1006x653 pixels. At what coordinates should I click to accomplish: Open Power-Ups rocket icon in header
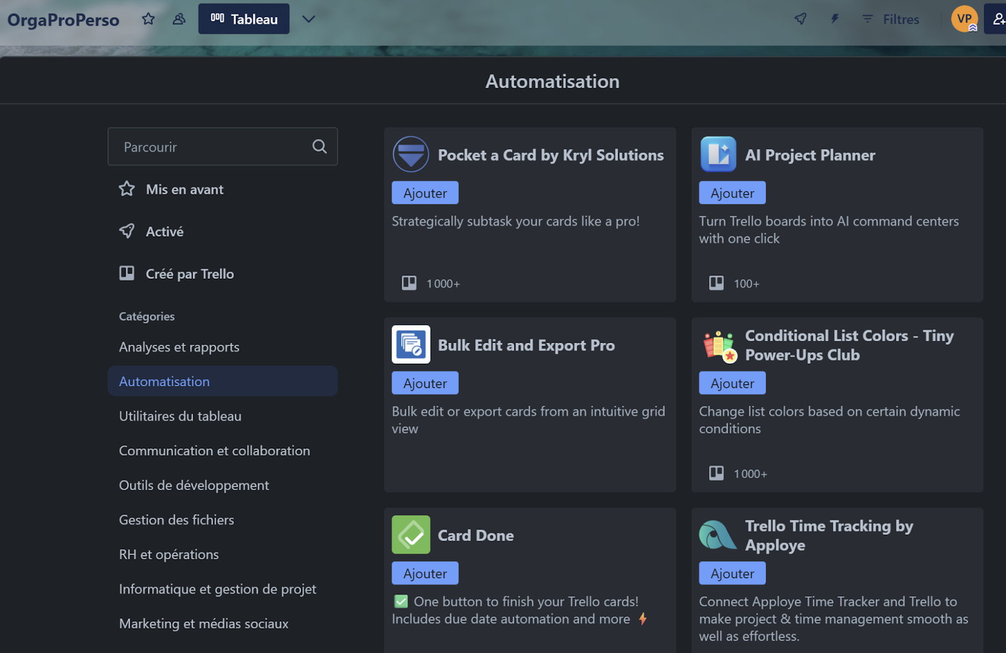click(x=800, y=19)
